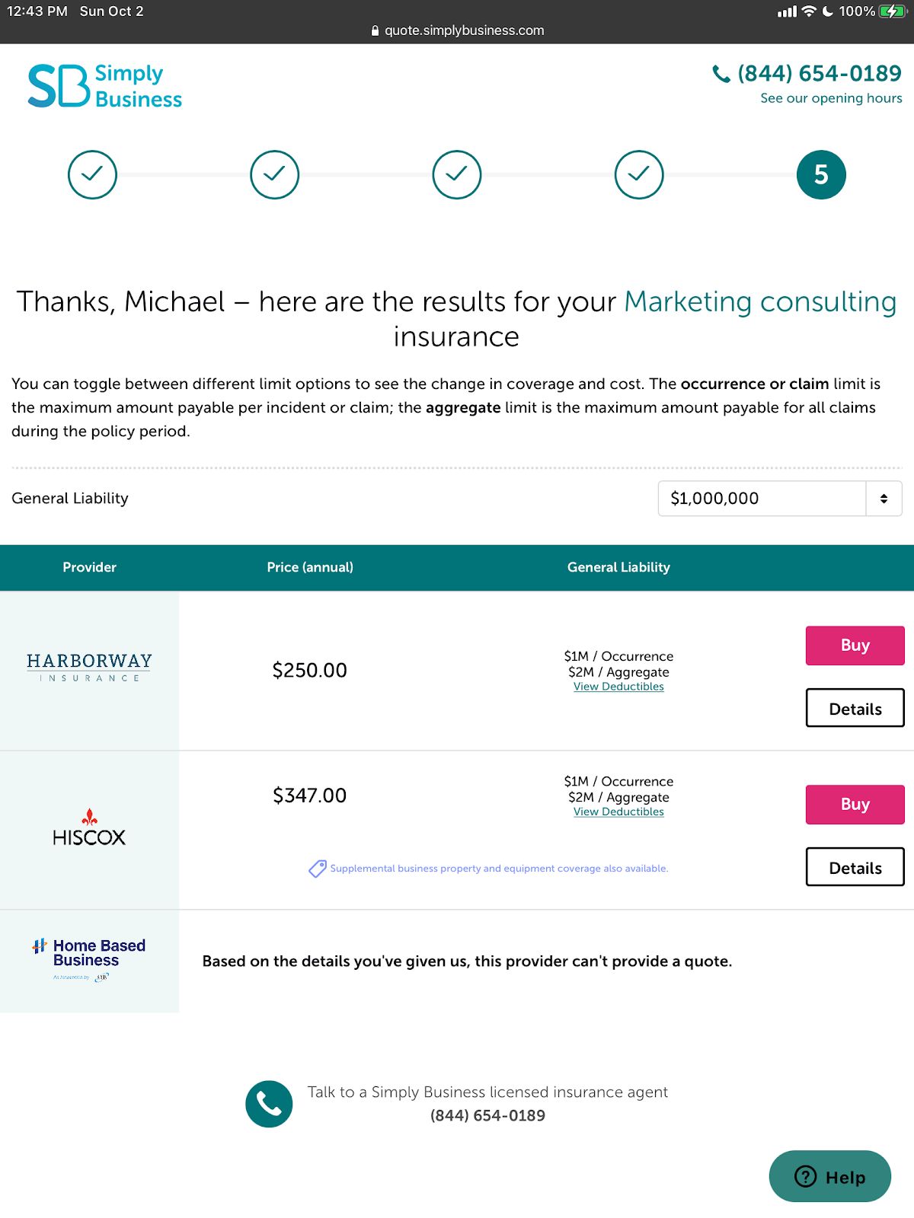This screenshot has width=914, height=1218.
Task: Buy the Hiscox $347.00 policy
Action: tap(855, 805)
